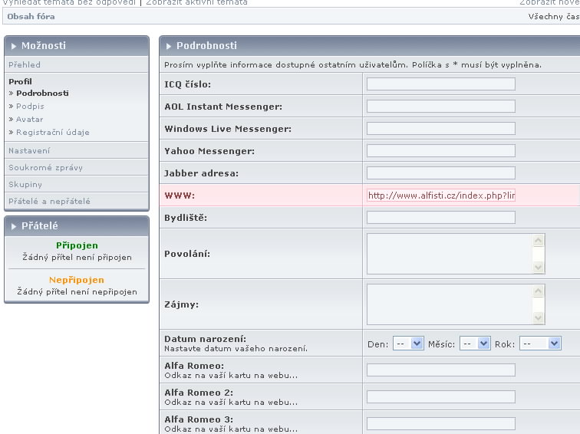The width and height of the screenshot is (580, 434).
Task: Focus the Alfa Romeo 2 input field
Action: tap(440, 396)
